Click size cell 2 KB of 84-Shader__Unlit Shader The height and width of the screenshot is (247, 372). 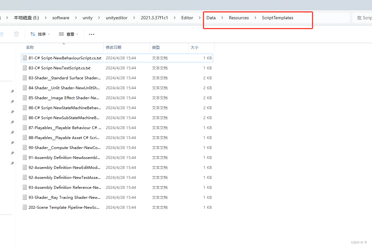click(207, 88)
